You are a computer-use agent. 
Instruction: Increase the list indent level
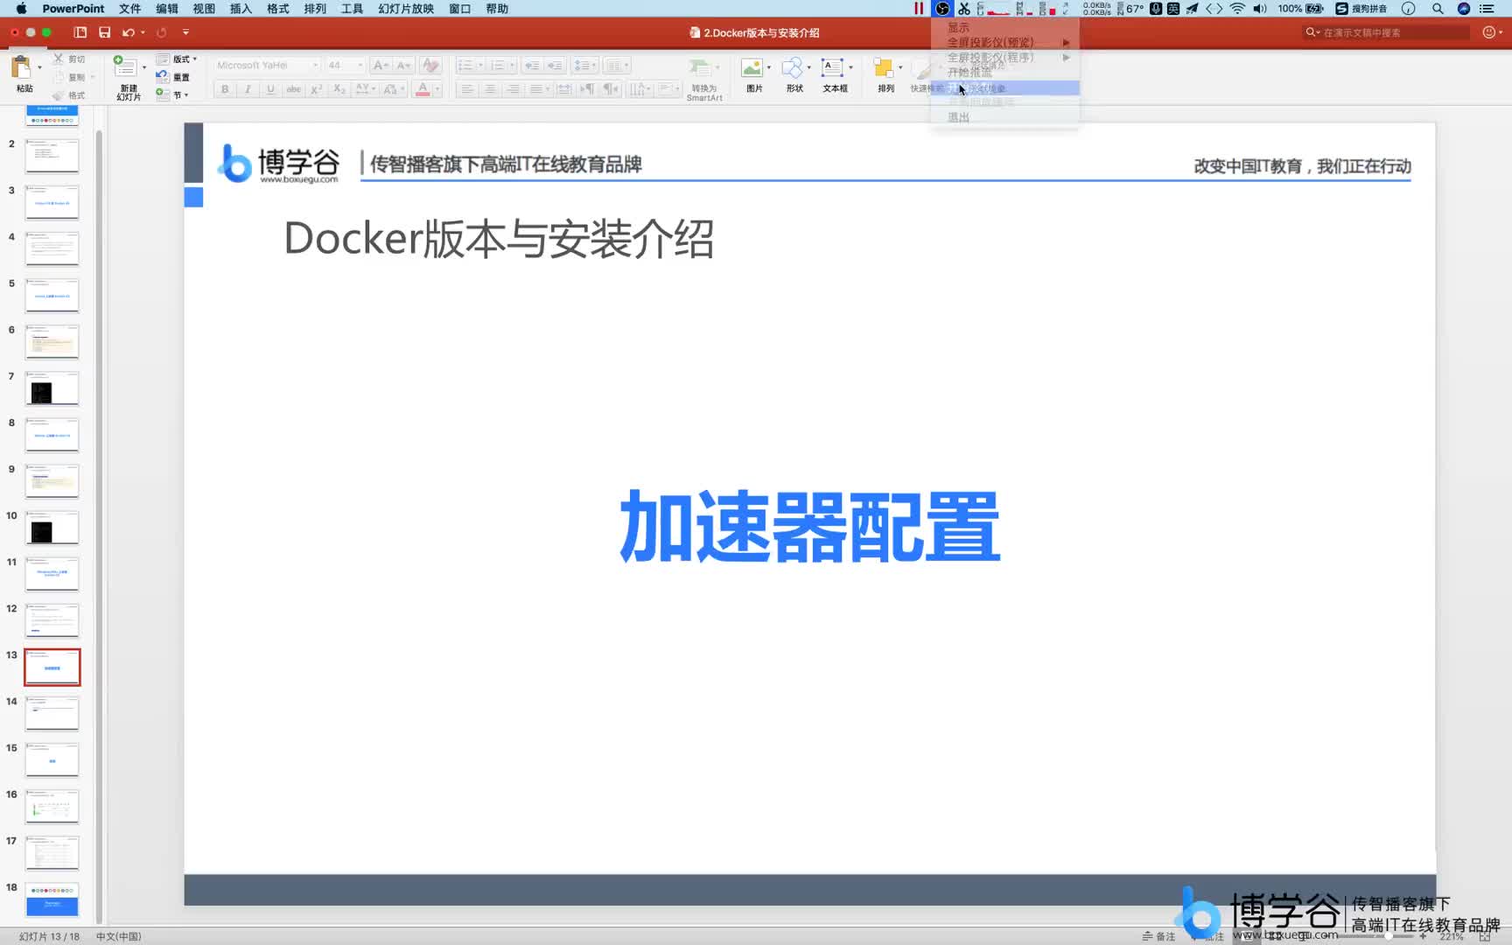point(555,66)
